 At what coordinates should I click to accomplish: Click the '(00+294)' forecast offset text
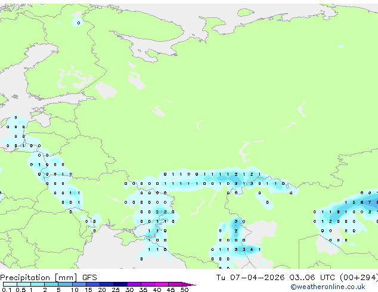(359, 278)
